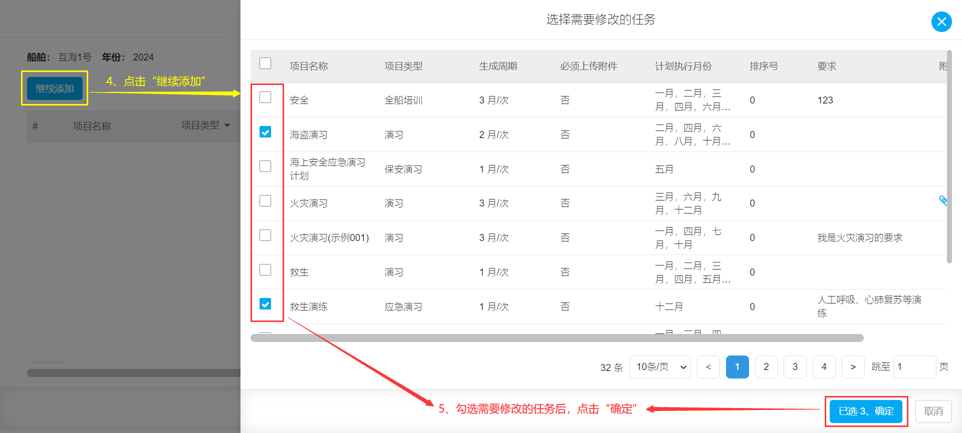Click the 海盗演习 project name cell
This screenshot has width=962, height=433.
click(309, 134)
